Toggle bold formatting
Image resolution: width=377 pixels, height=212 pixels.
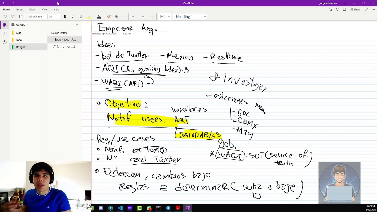point(65,16)
